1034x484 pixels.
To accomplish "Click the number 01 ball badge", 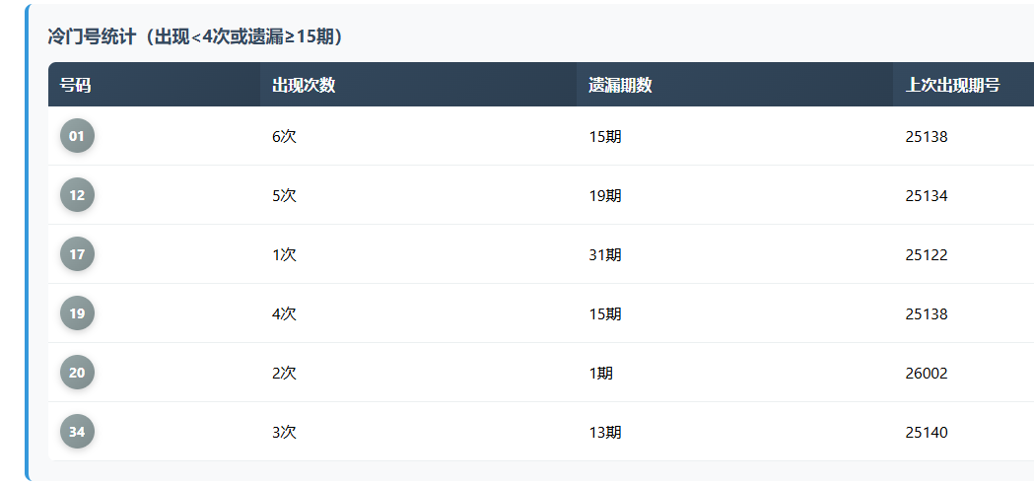I will (x=77, y=136).
